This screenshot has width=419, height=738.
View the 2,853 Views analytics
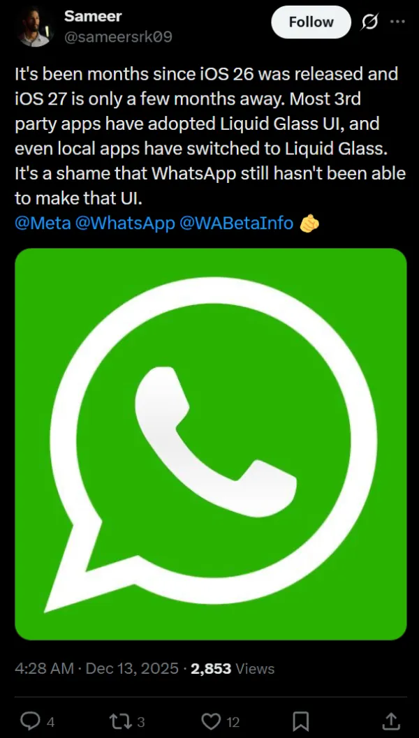pyautogui.click(x=233, y=668)
